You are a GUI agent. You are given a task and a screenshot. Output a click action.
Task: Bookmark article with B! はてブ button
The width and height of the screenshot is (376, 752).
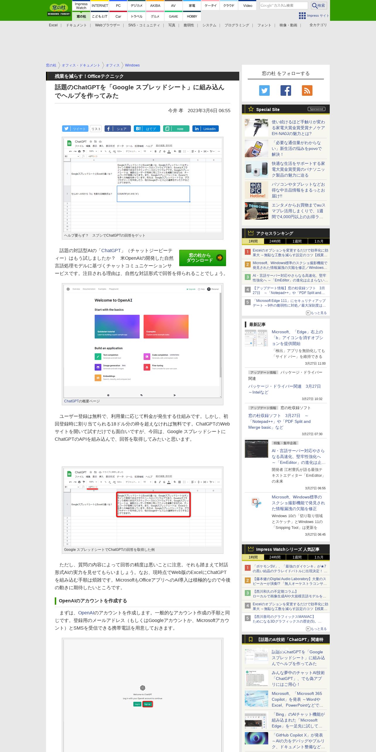coord(147,129)
